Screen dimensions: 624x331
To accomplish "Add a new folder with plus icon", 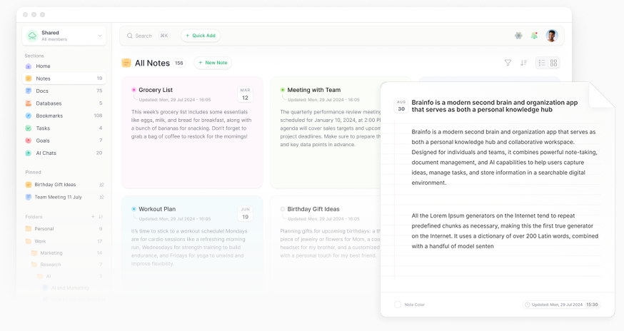I will point(92,216).
